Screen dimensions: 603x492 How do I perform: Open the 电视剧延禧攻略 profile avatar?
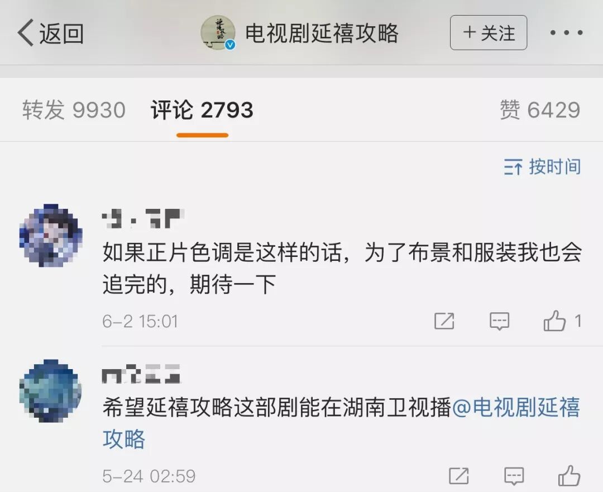[x=218, y=33]
